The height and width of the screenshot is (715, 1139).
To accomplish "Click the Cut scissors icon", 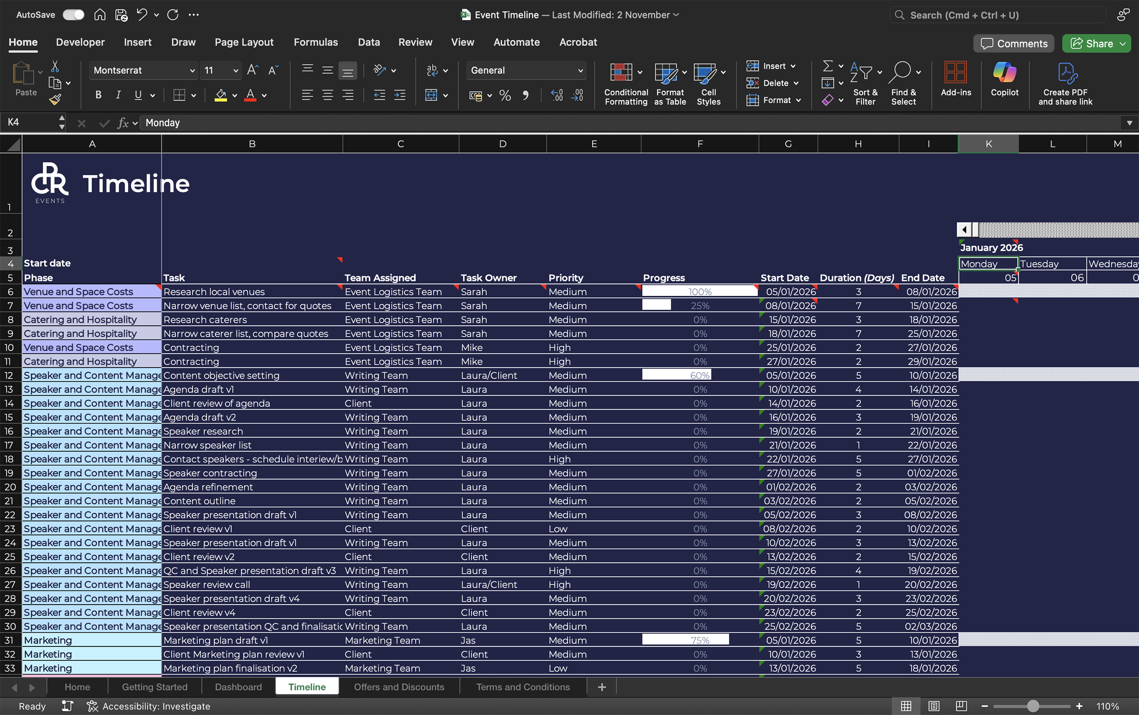I will coord(55,66).
